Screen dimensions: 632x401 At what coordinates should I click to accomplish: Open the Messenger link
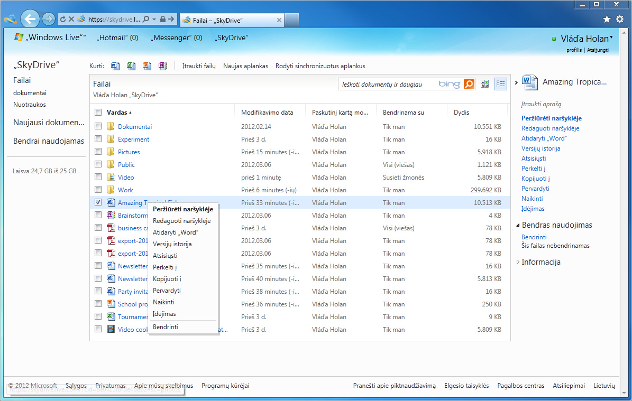tap(176, 38)
